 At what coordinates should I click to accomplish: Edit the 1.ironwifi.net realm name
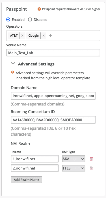pos(35,159)
